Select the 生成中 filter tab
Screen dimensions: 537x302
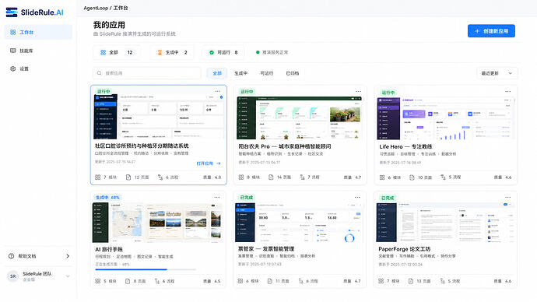tap(240, 73)
